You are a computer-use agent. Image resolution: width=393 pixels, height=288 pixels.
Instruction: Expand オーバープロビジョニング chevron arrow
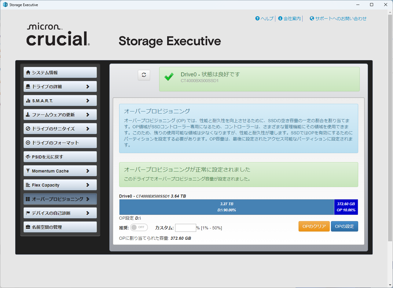click(x=88, y=199)
